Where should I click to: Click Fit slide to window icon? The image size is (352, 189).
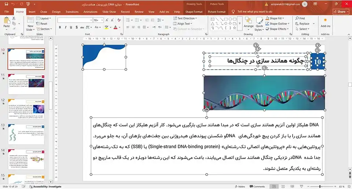pyautogui.click(x=349, y=186)
